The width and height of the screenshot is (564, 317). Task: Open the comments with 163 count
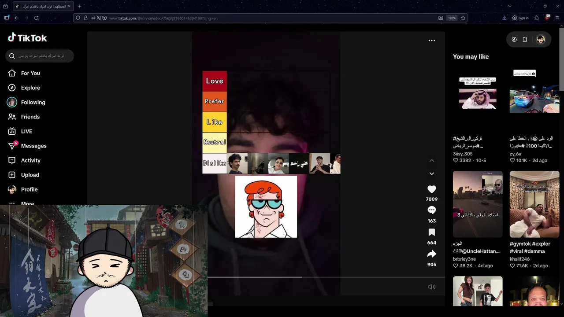click(x=432, y=210)
